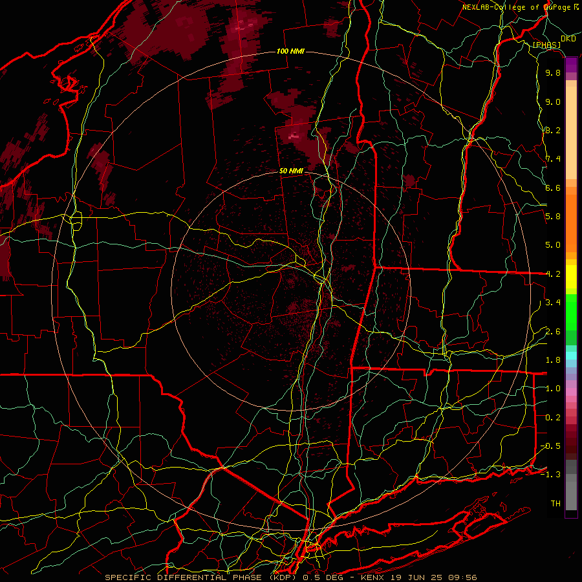Click the purple top segment of the color bar
The width and height of the screenshot is (582, 582).
point(571,65)
